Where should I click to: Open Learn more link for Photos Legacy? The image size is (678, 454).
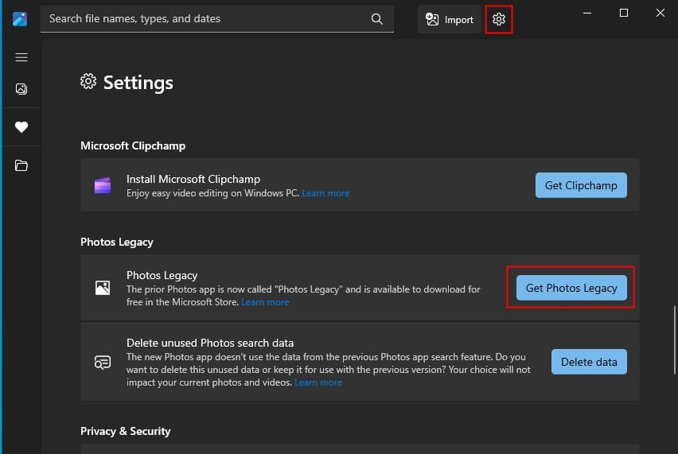click(x=265, y=302)
